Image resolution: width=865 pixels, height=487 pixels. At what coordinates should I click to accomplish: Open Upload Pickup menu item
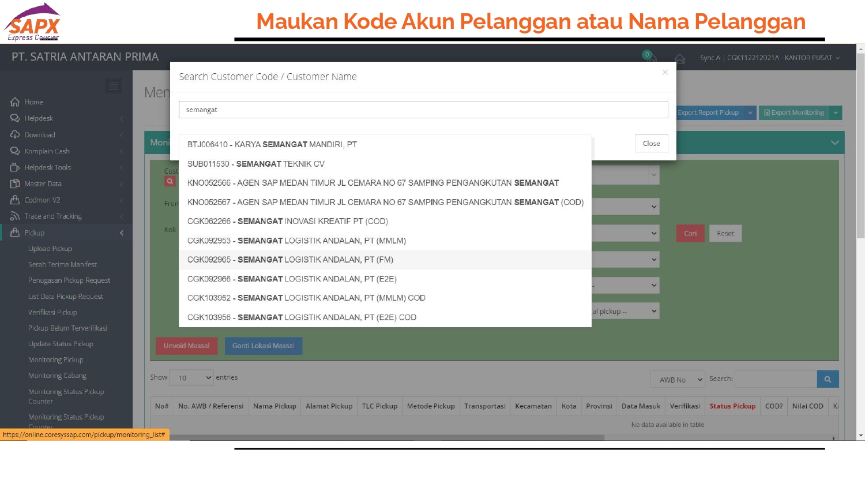point(50,249)
